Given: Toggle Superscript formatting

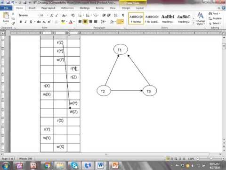Looking at the screenshot, I should [49, 22].
